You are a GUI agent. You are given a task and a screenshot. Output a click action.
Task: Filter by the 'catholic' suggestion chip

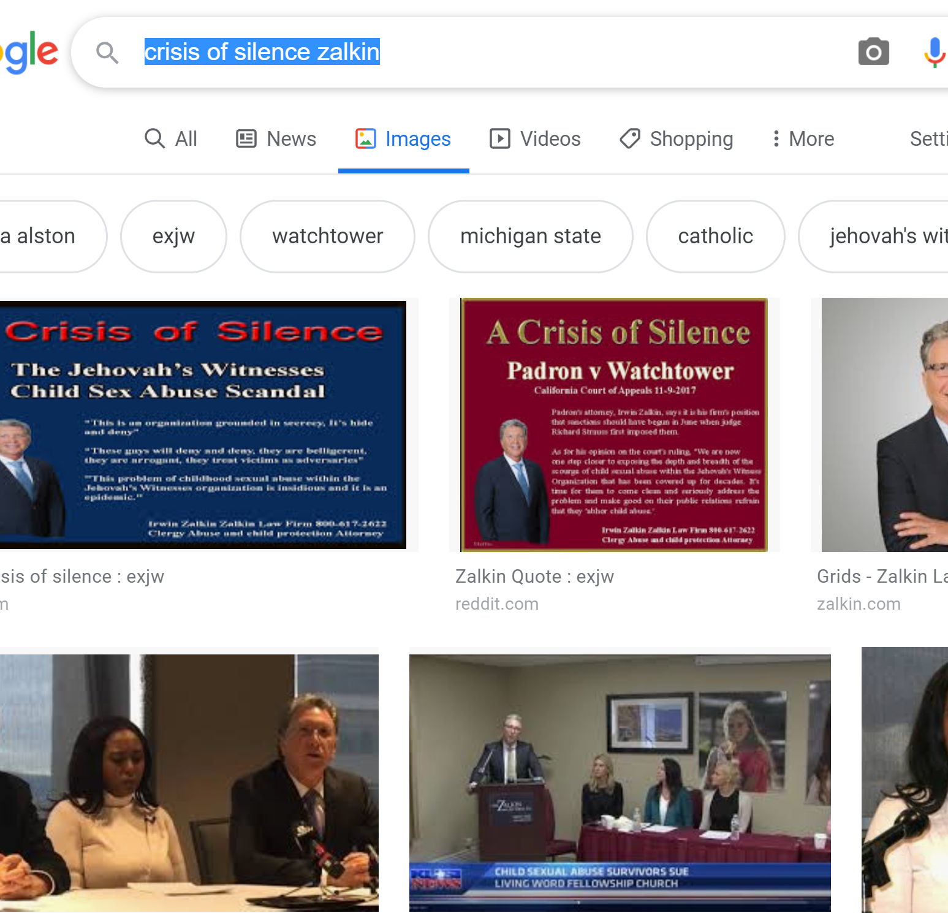point(715,237)
